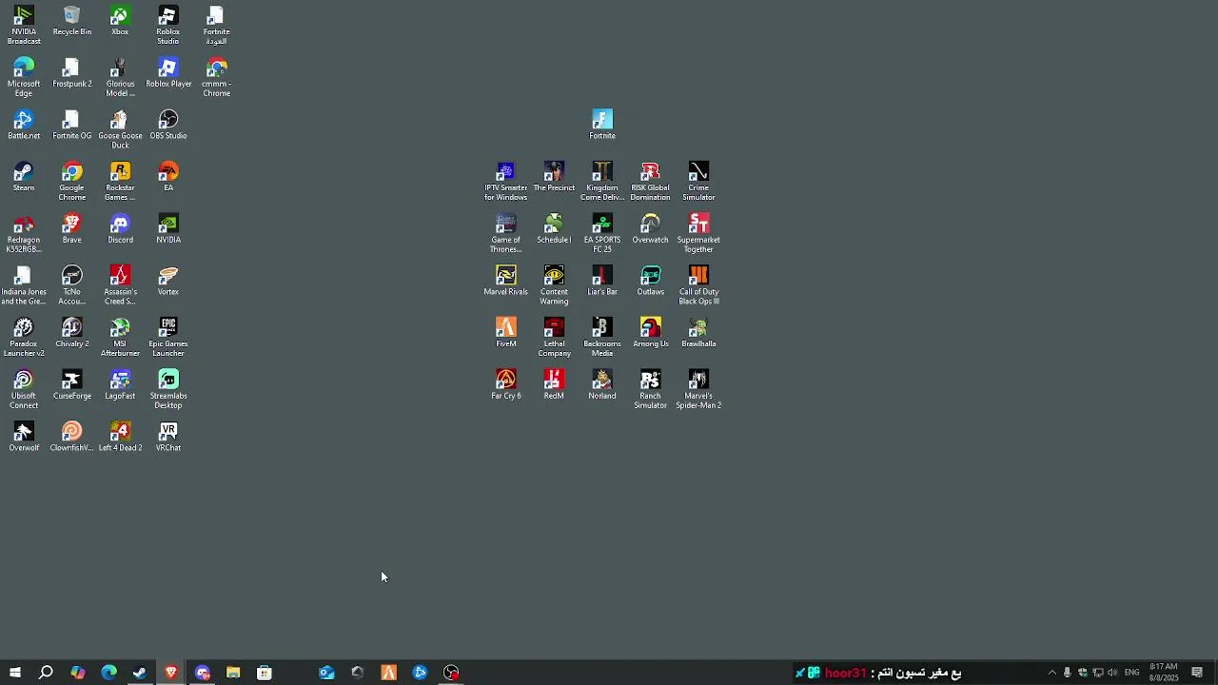Select the Kingdom Come Deliverance icon
This screenshot has width=1218, height=685.
pos(602,182)
